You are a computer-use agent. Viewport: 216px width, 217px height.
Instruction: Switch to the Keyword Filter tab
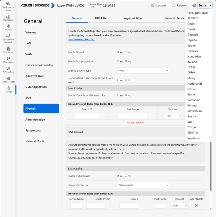pos(133,18)
